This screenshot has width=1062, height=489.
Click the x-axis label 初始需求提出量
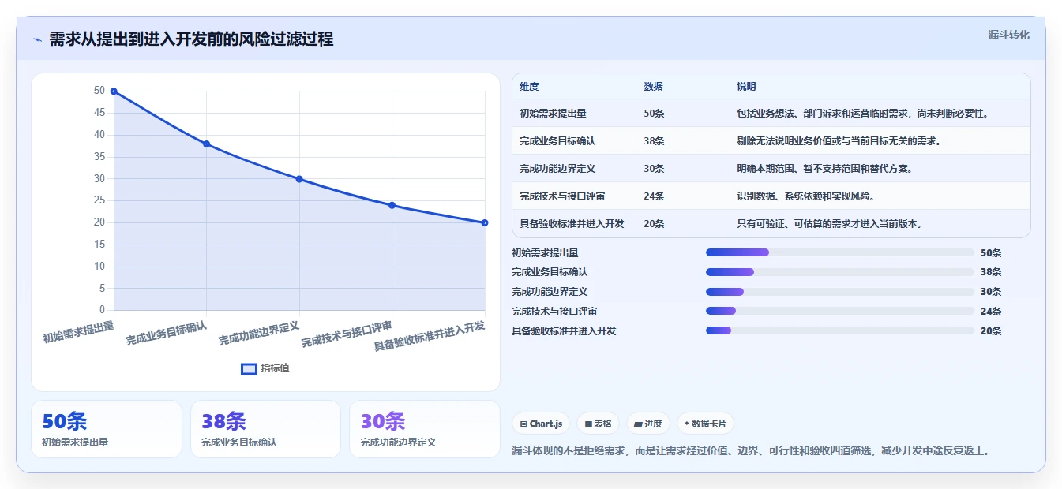tap(78, 331)
